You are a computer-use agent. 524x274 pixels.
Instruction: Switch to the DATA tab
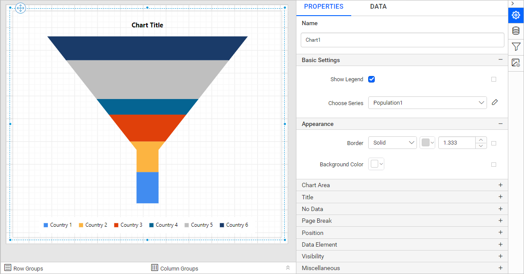[x=378, y=7]
